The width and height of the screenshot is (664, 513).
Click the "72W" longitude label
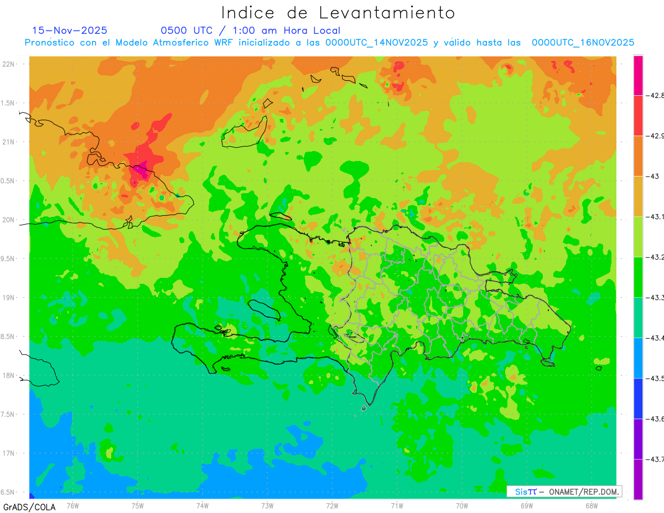pyautogui.click(x=332, y=505)
